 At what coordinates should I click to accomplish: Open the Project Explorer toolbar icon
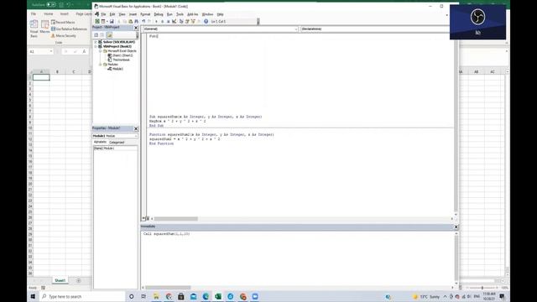(181, 21)
